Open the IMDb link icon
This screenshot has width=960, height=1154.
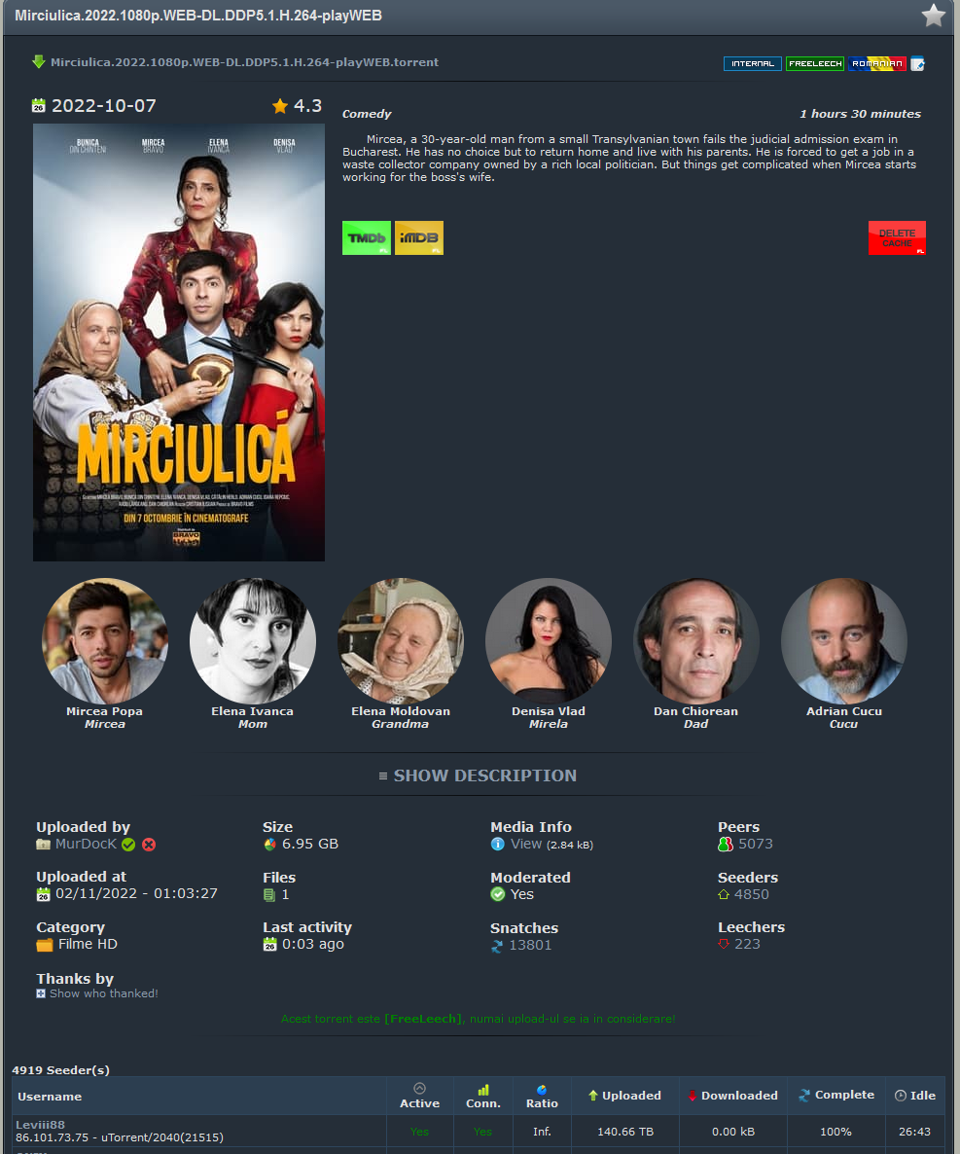418,237
